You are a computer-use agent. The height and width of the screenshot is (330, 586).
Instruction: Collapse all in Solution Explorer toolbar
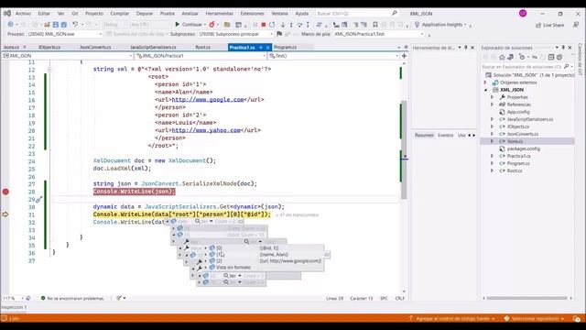click(x=551, y=57)
